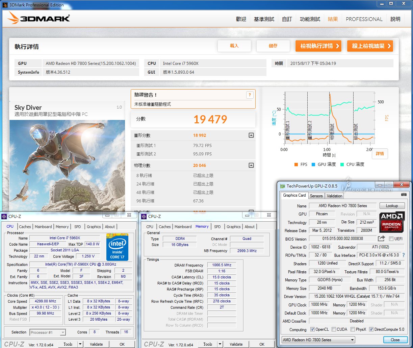The height and width of the screenshot is (348, 413).
Task: Click the 3DMark logo in the header
Action: [39, 18]
